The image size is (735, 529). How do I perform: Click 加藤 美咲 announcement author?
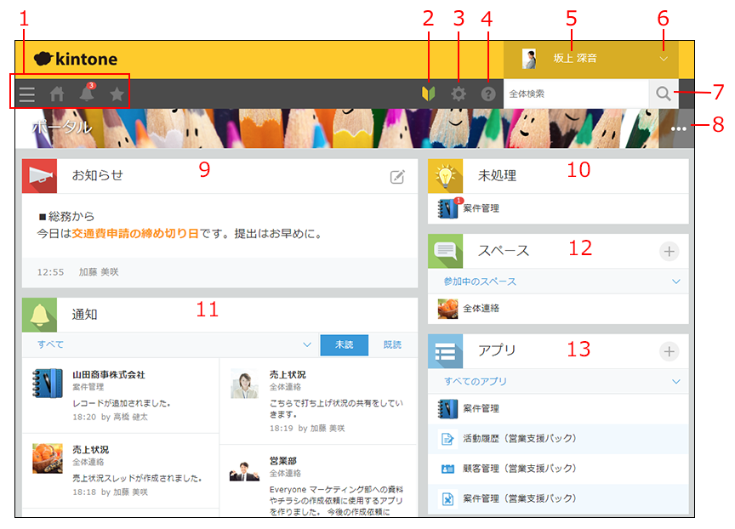click(99, 272)
